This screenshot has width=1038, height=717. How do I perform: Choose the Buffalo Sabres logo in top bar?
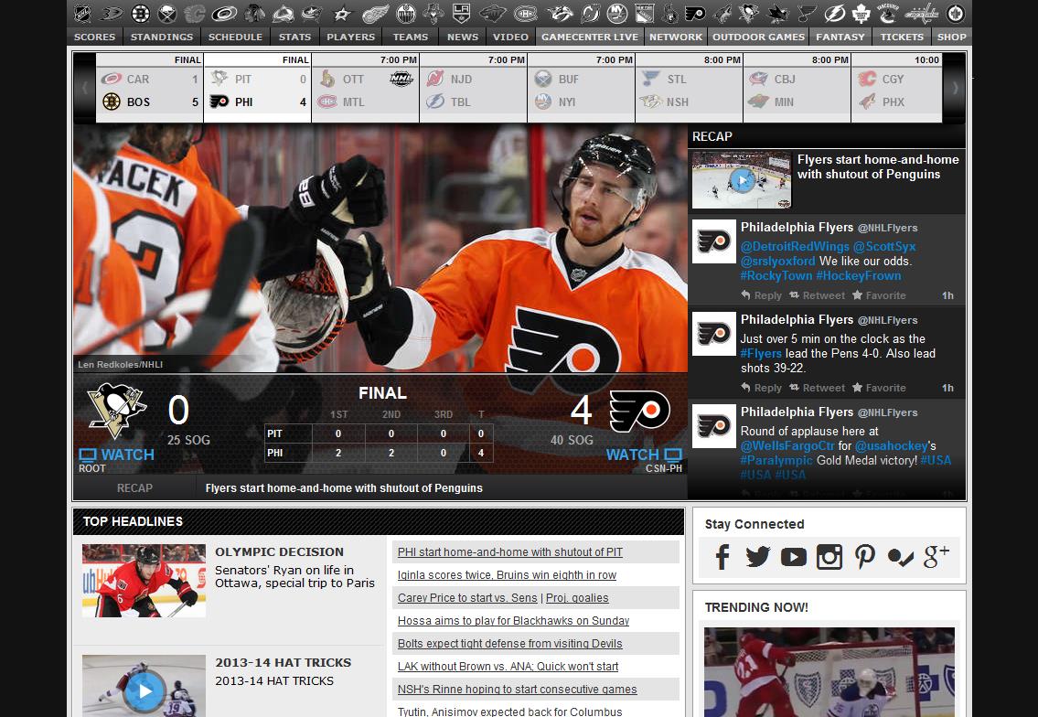pos(167,13)
